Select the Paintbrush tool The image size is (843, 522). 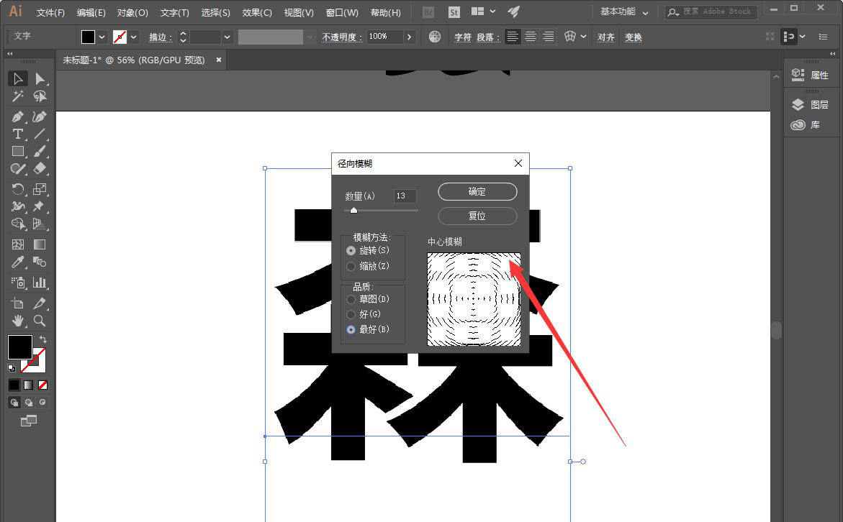[40, 152]
